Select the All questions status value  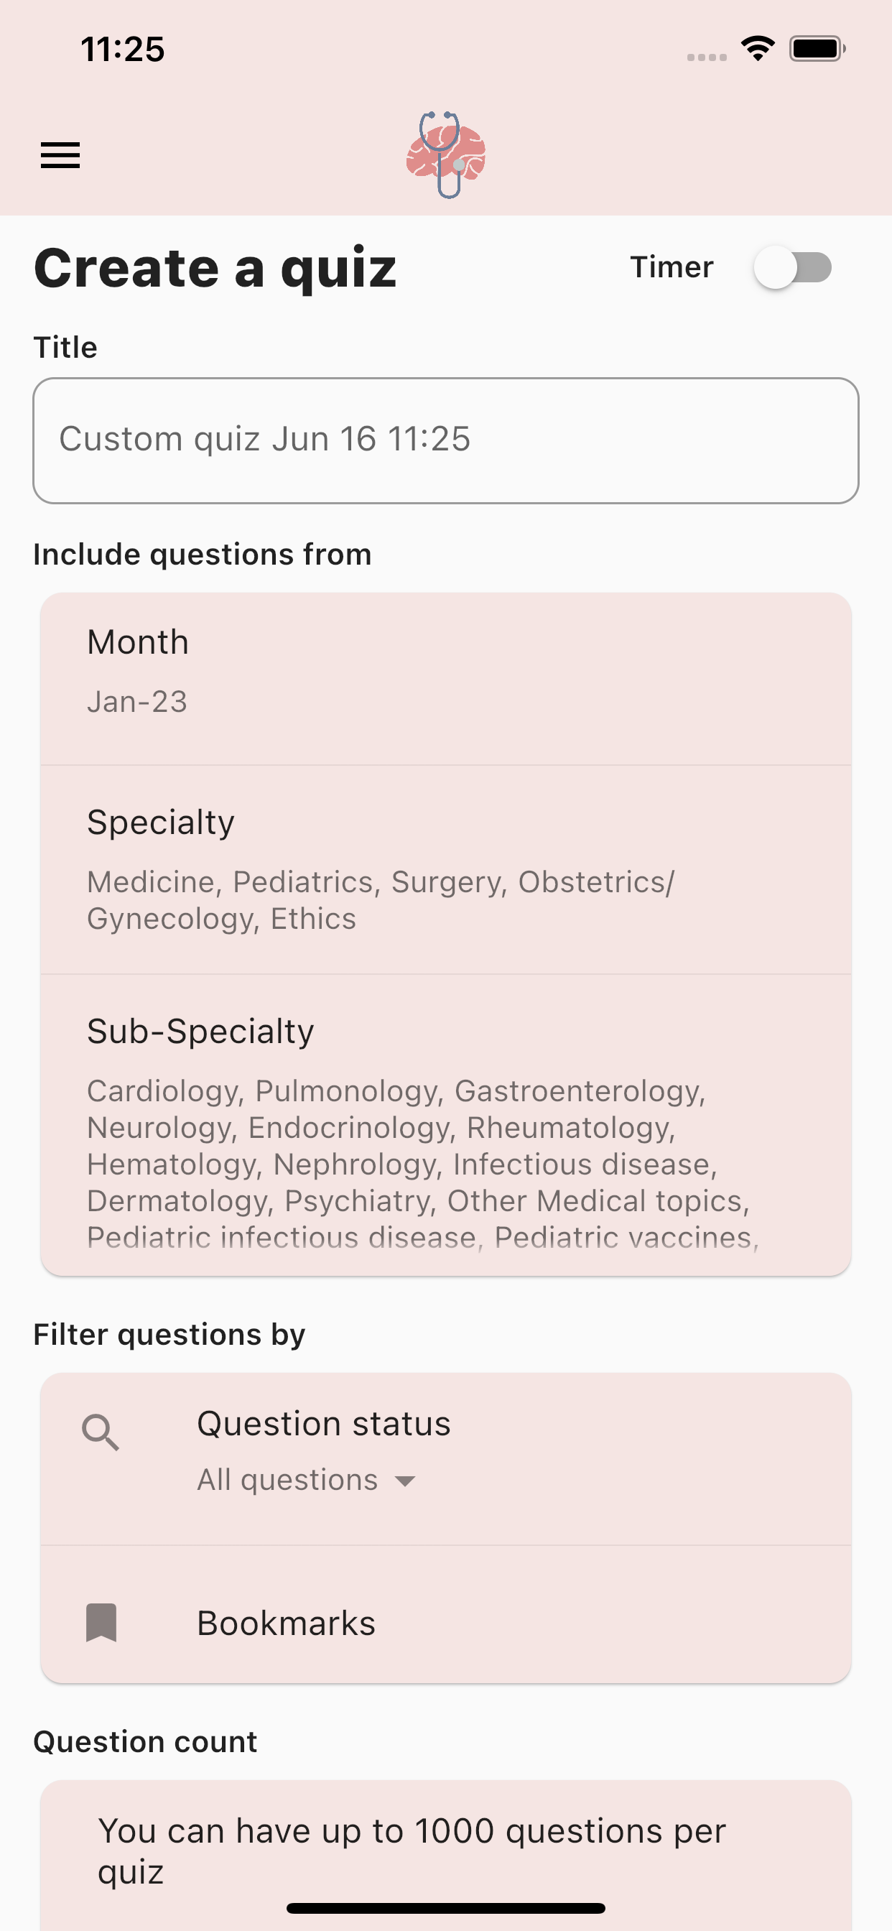click(288, 1480)
